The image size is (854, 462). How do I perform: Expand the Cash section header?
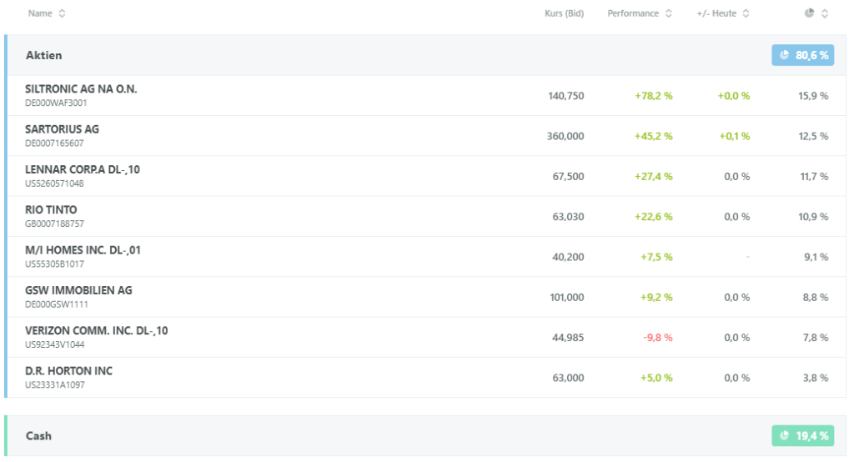pyautogui.click(x=425, y=436)
